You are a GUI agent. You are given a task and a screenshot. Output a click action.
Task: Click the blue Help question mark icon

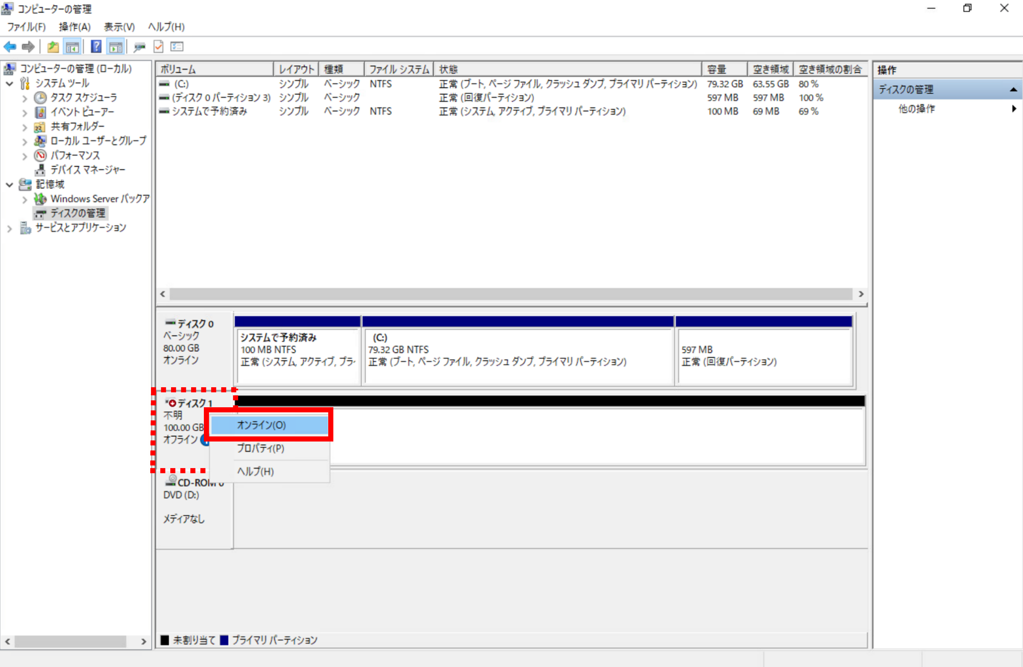click(96, 47)
